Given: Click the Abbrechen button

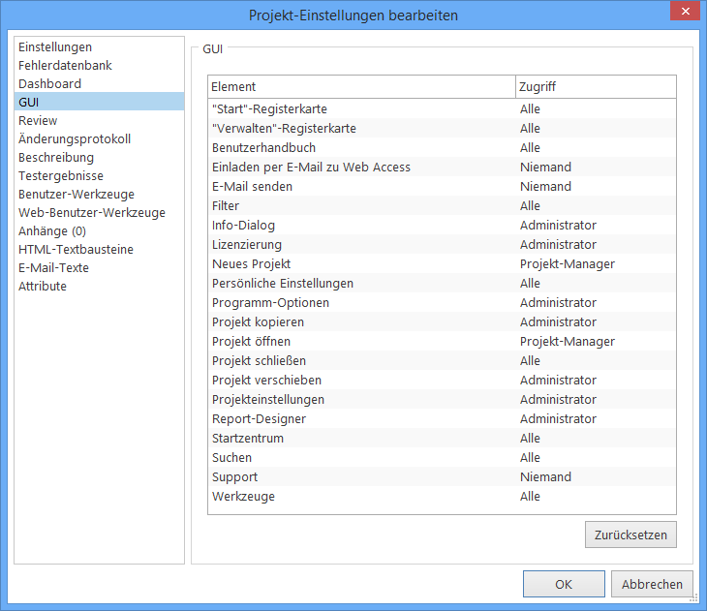Looking at the screenshot, I should coord(652,584).
